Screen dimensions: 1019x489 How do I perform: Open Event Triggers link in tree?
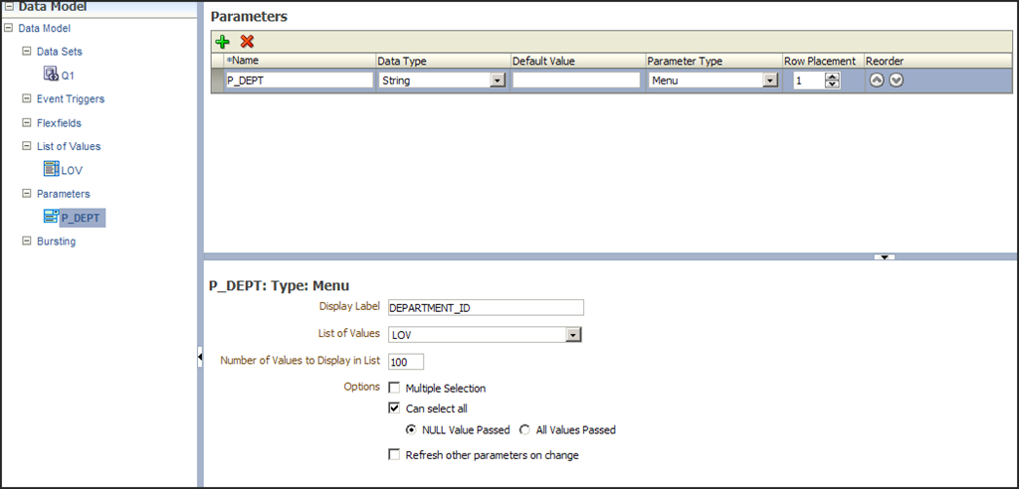71,99
